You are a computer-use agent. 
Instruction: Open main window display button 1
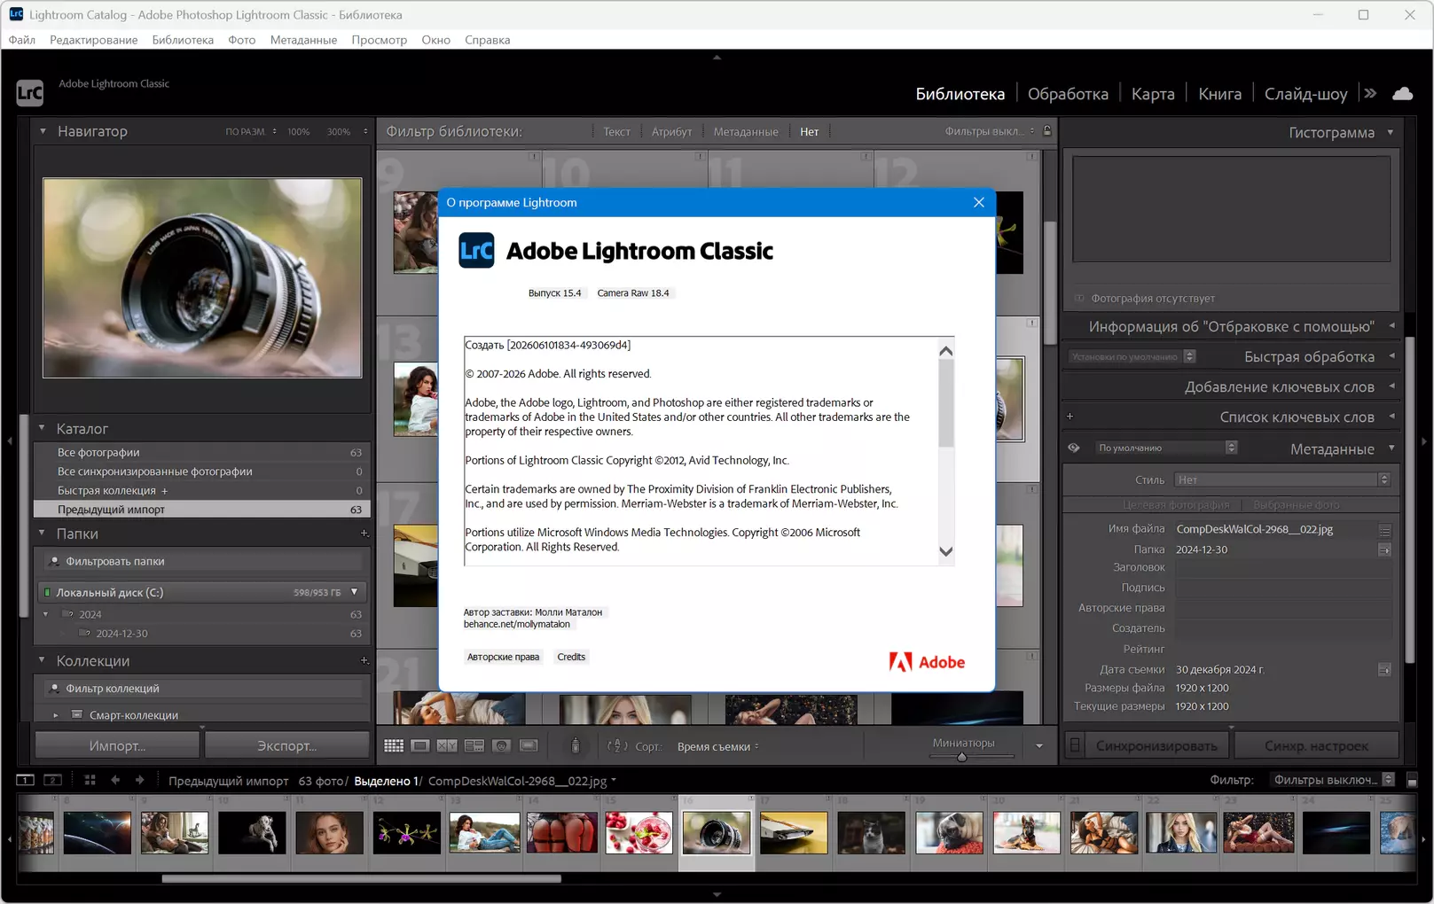25,780
